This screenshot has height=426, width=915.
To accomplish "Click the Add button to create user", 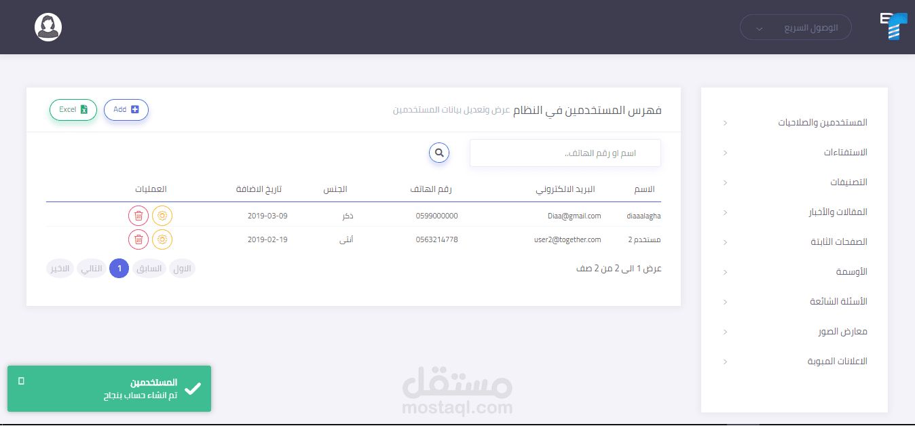I will coord(126,109).
